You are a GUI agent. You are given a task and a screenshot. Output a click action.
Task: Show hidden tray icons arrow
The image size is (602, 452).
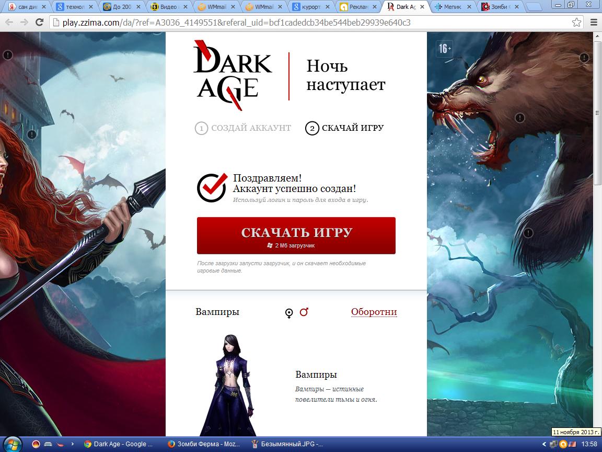pyautogui.click(x=544, y=444)
